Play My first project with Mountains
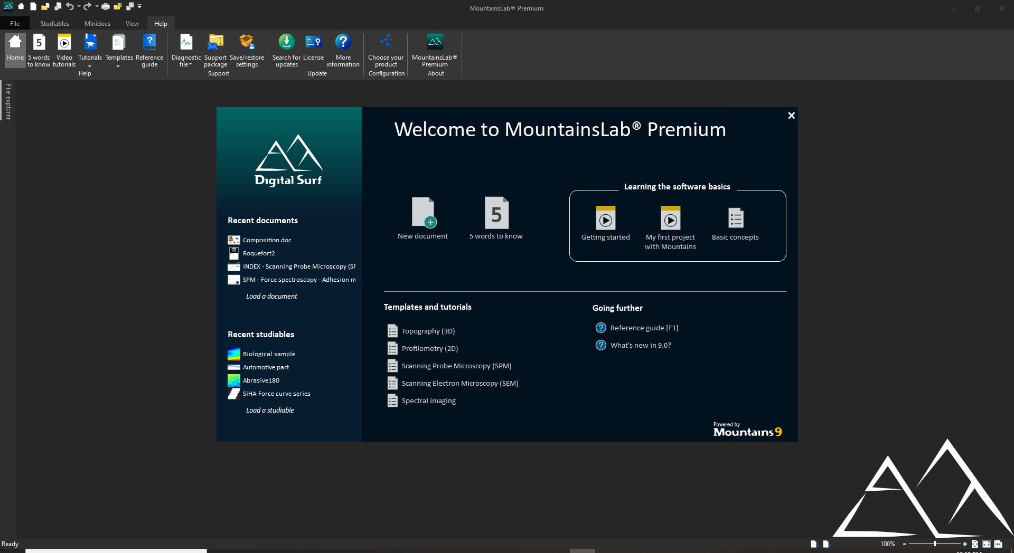 [x=670, y=228]
